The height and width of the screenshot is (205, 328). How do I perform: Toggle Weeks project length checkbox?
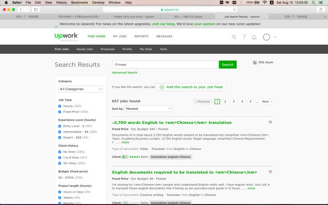[x=60, y=198]
